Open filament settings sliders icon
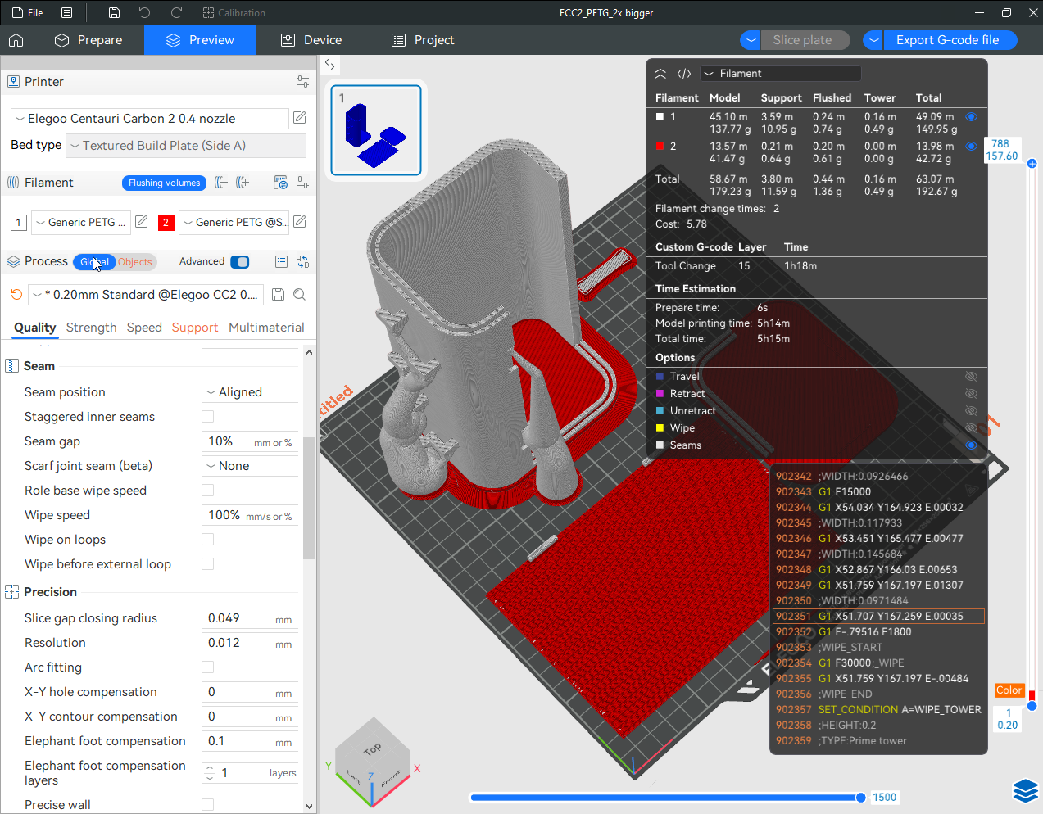Viewport: 1043px width, 814px height. [302, 183]
